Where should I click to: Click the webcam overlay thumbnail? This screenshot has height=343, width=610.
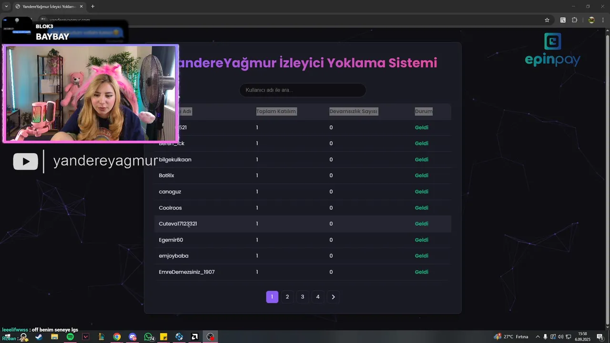tap(91, 93)
